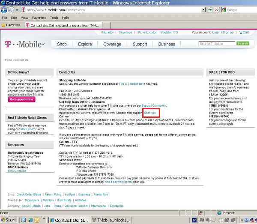Click the Google search provider icon
Image resolution: width=257 pixels, height=224 pixels.
coord(224,10)
